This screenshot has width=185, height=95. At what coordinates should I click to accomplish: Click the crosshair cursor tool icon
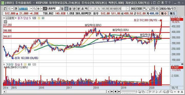[x=150, y=92]
